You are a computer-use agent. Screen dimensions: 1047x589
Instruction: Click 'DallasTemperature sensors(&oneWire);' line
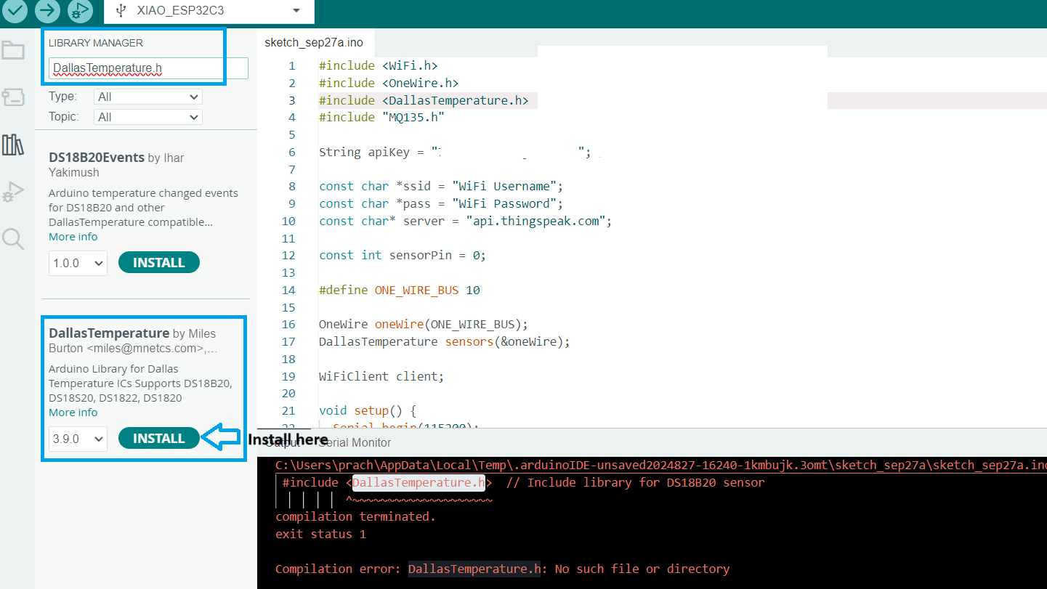[x=445, y=341]
